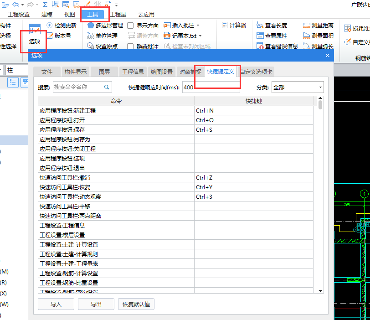
Task: Open the 计算器 calculator tool
Action: click(234, 25)
